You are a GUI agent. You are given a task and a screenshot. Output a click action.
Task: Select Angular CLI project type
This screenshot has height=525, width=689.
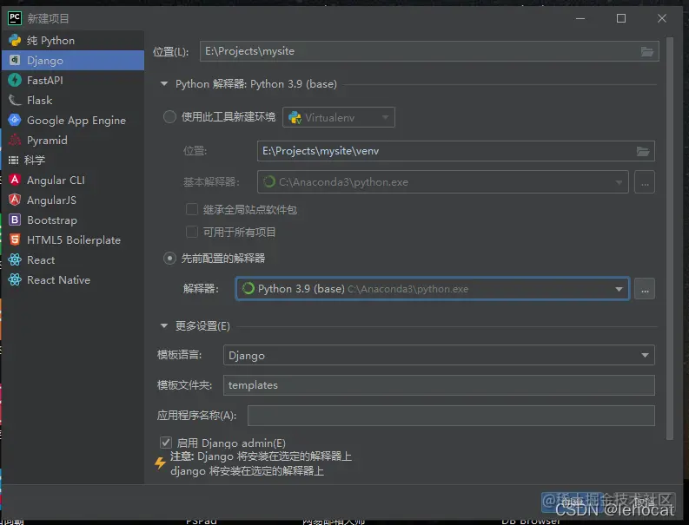point(73,180)
